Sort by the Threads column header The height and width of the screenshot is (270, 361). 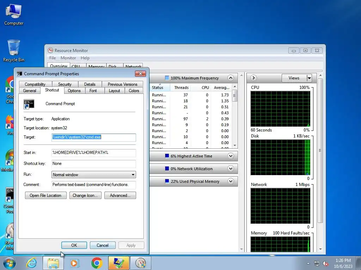181,88
